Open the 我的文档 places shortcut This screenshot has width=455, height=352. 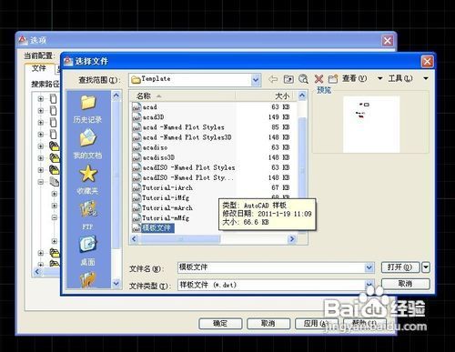coord(87,144)
